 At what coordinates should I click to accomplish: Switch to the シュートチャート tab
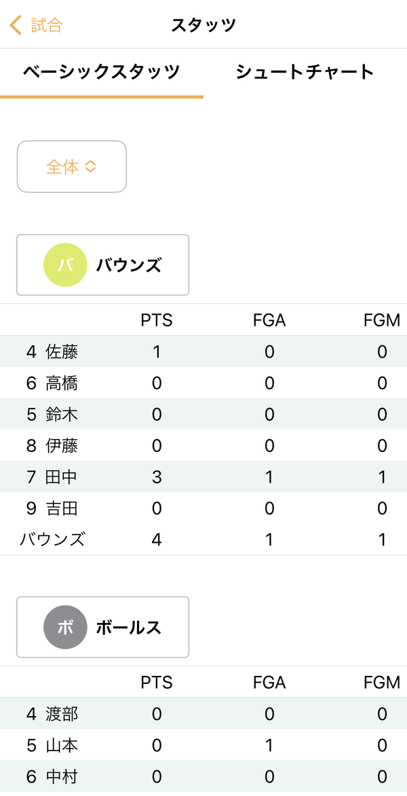[x=305, y=72]
